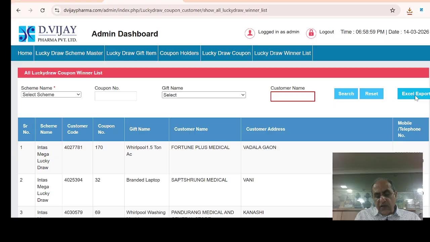Click the Logged in as admin text
430x242 pixels.
click(x=278, y=32)
